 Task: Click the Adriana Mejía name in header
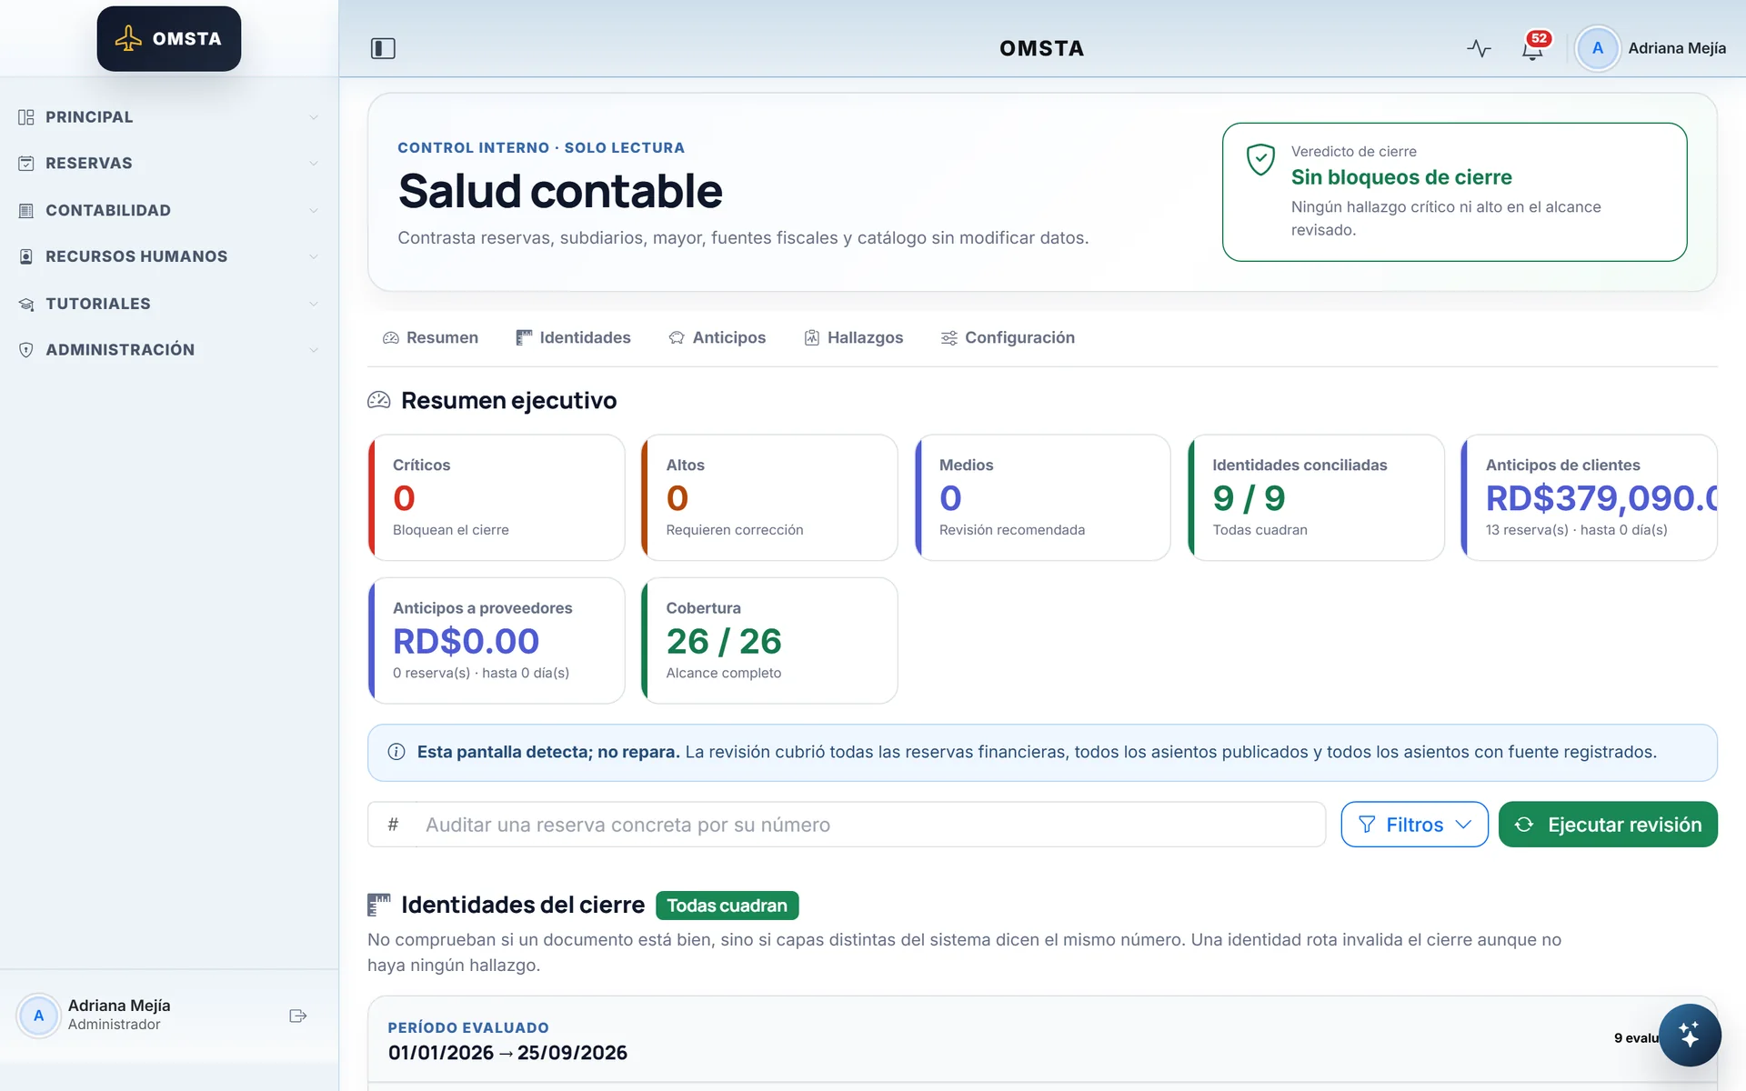point(1677,48)
